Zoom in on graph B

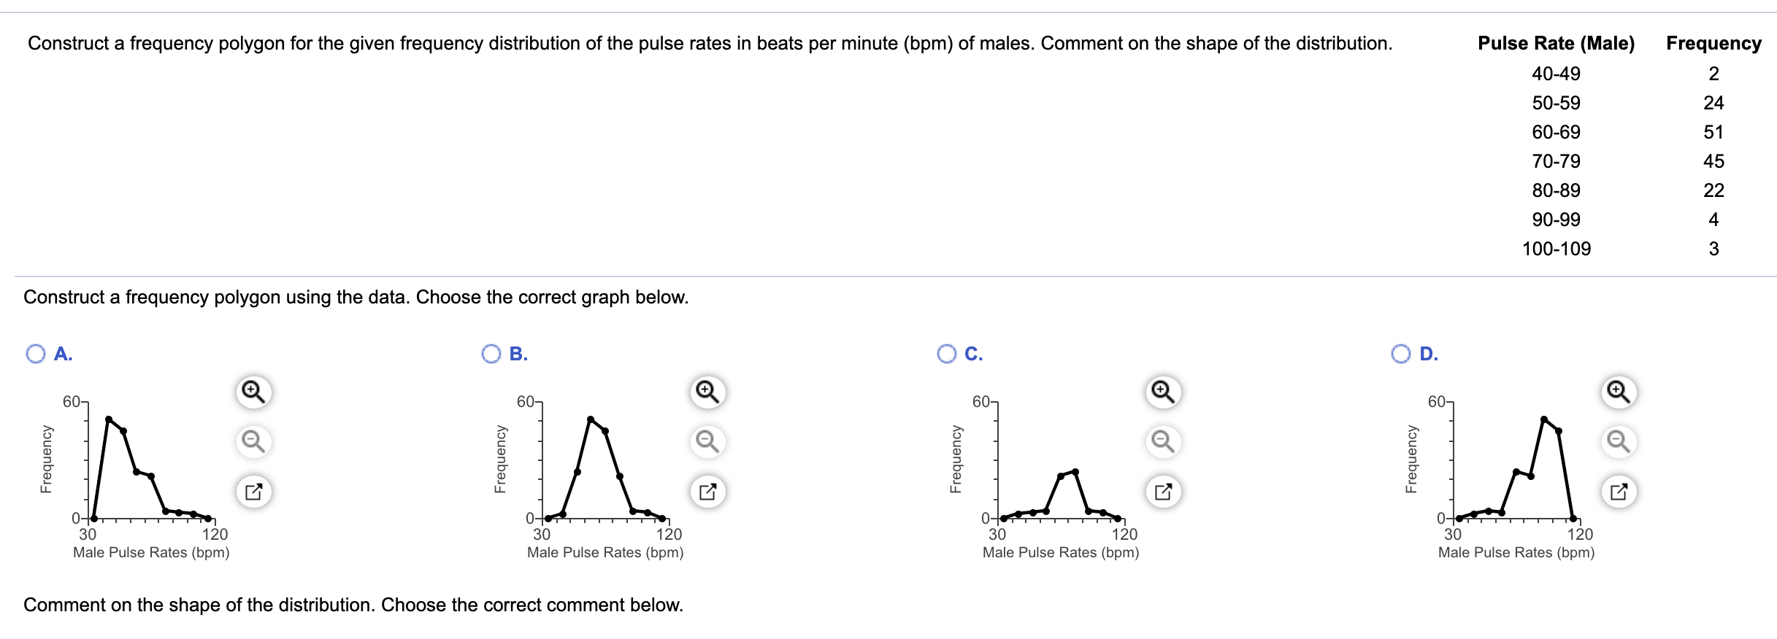tap(705, 392)
